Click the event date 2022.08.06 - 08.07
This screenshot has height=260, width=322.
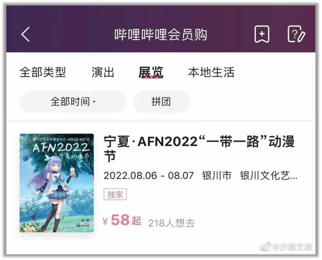[149, 176]
